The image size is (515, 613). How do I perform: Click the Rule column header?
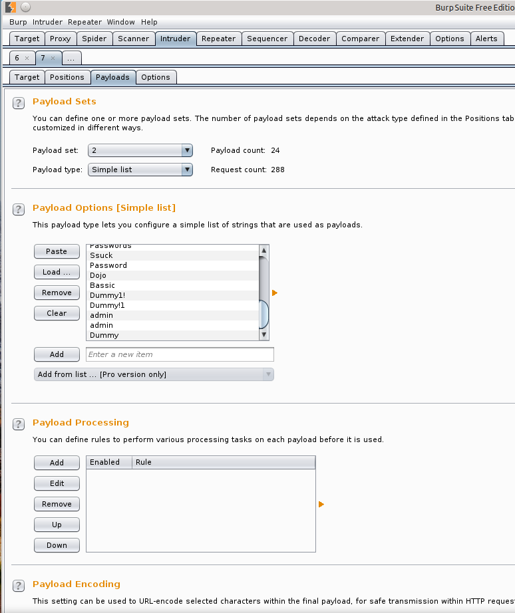224,463
